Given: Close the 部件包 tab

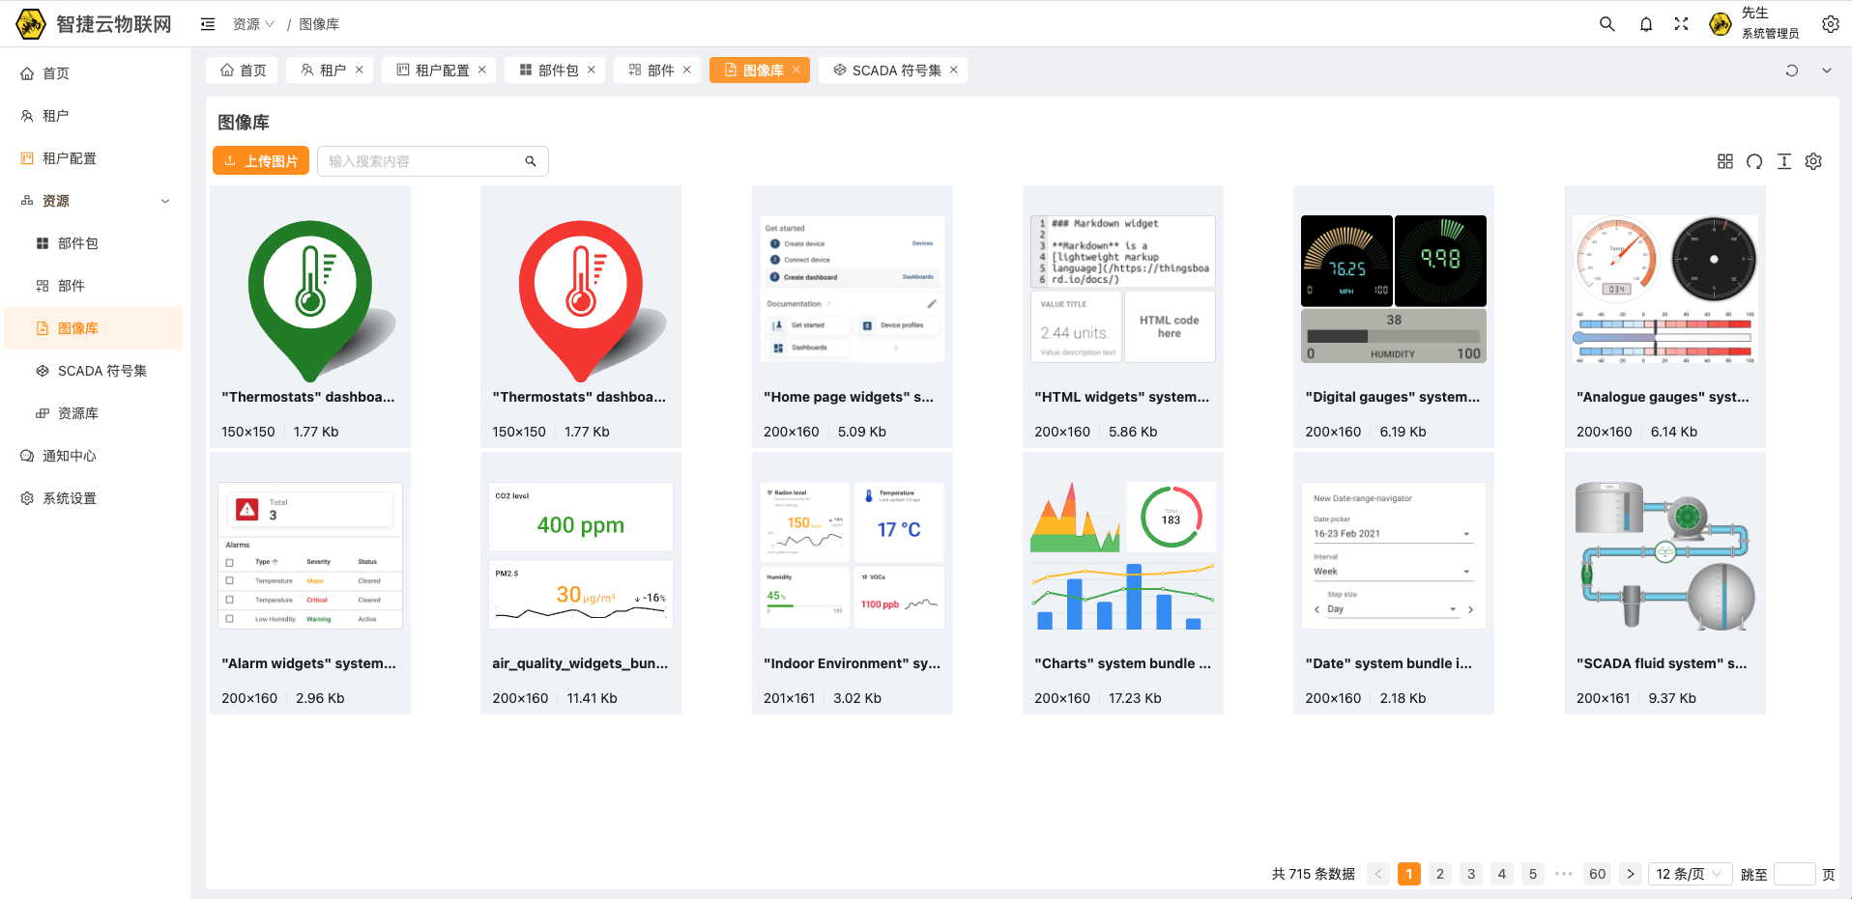Looking at the screenshot, I should click(592, 70).
